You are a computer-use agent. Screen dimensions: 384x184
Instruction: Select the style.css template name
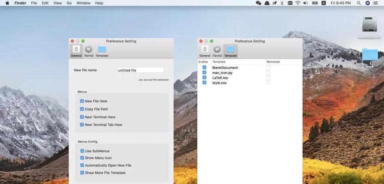[x=219, y=83]
